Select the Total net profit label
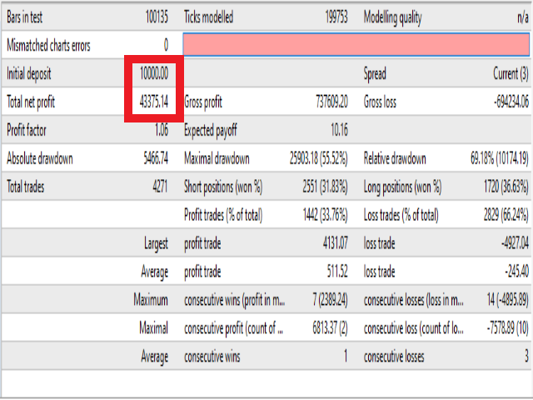 [31, 102]
